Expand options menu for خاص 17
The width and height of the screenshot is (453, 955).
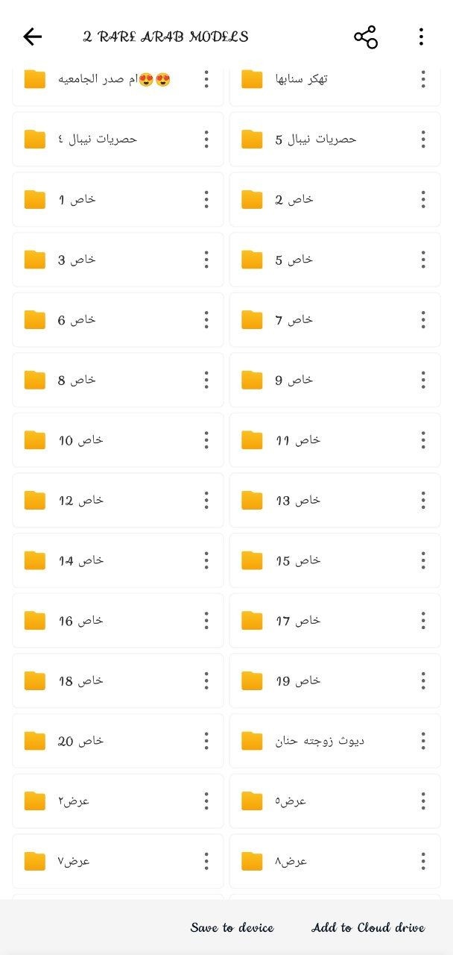423,621
